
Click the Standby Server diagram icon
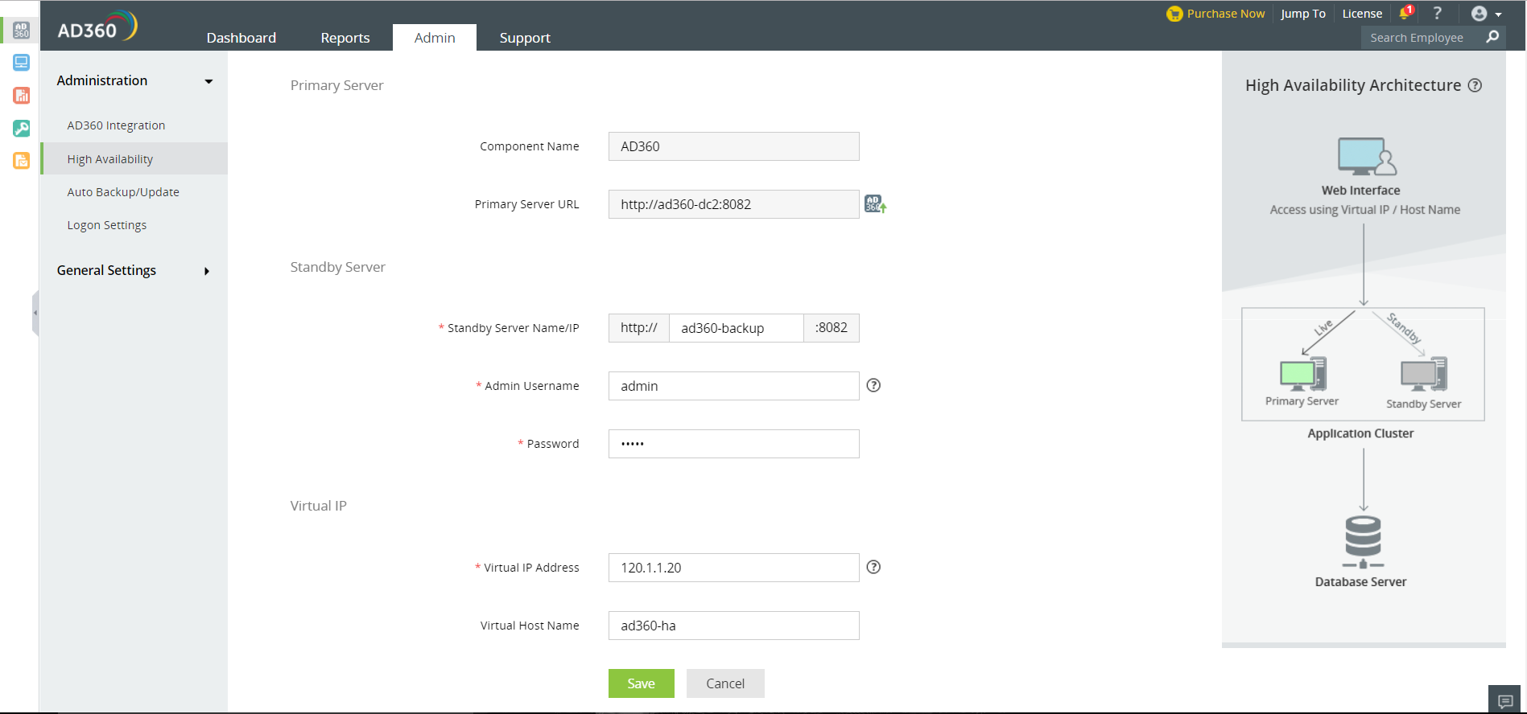tap(1424, 374)
